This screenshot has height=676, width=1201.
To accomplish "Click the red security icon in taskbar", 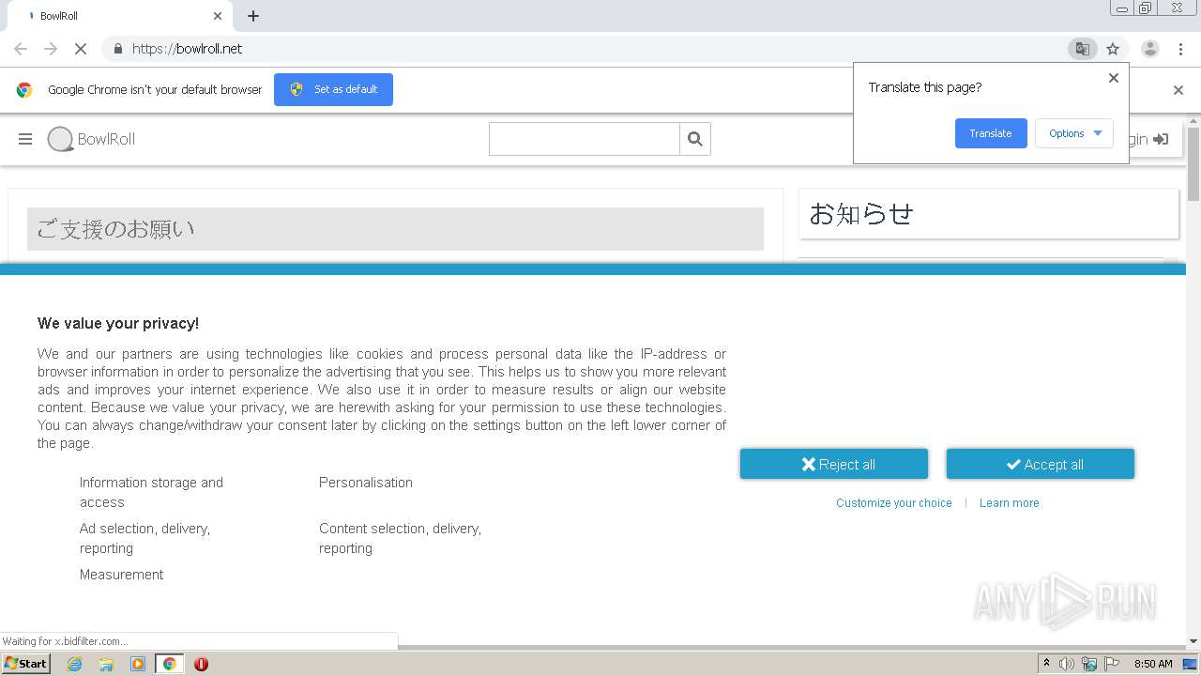I will pyautogui.click(x=201, y=664).
